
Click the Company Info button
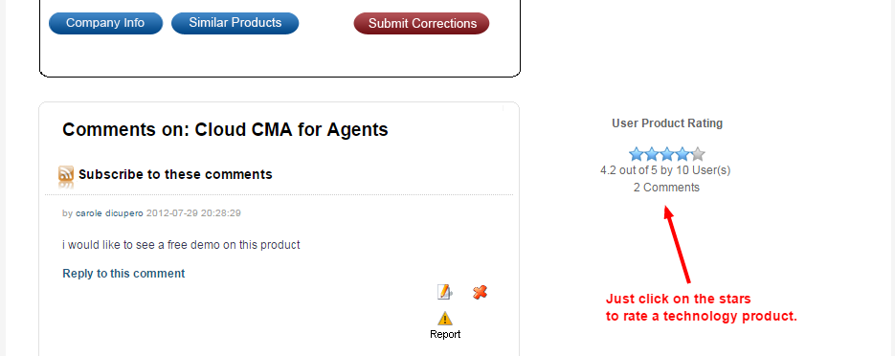105,23
